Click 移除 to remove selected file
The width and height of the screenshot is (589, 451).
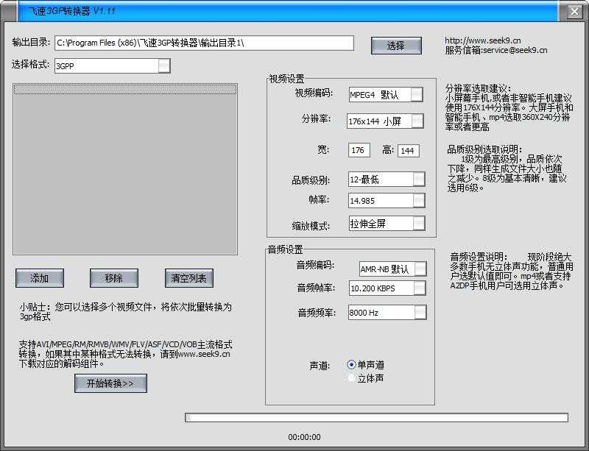click(x=112, y=278)
